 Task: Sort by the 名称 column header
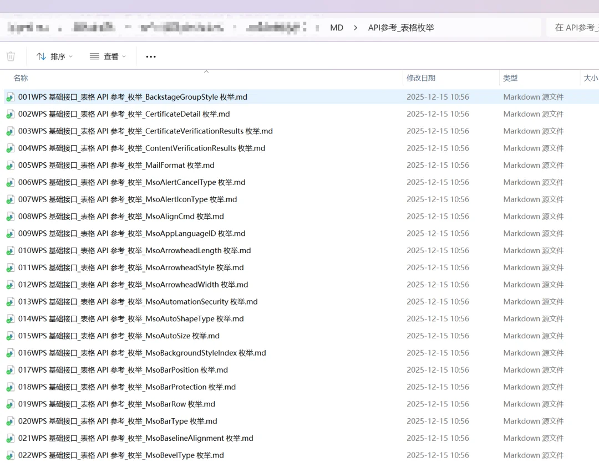[21, 78]
